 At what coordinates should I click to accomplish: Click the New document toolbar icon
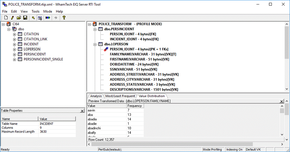pyautogui.click(x=6, y=18)
